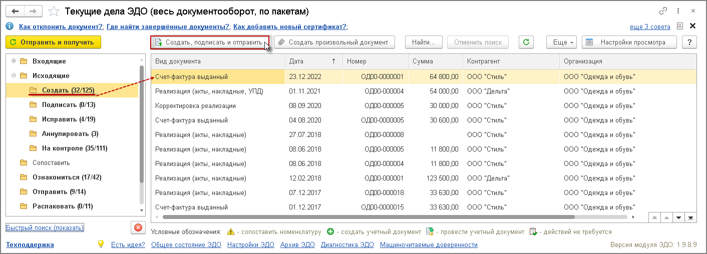
Task: Open 'Как отклонить документ?' tip link
Action: click(61, 26)
